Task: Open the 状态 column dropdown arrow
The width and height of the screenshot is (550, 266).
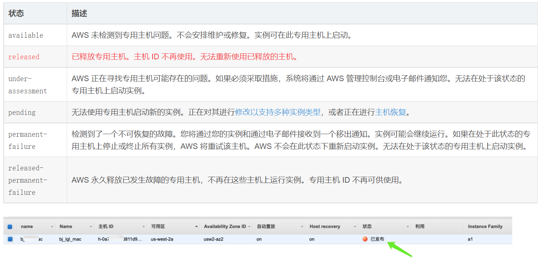Action: (408, 227)
